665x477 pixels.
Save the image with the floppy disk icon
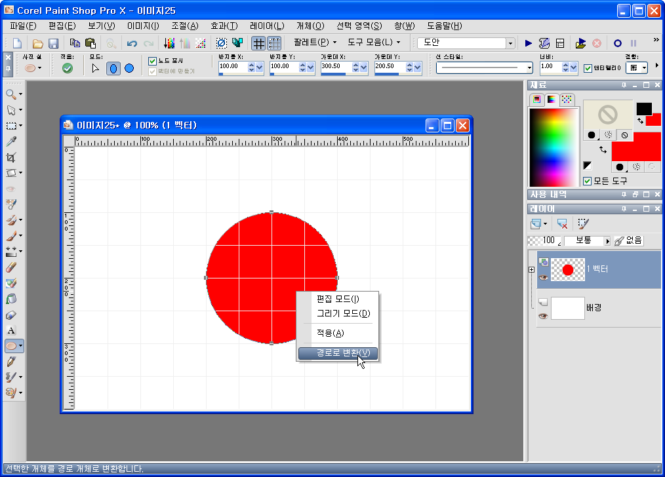(x=53, y=43)
